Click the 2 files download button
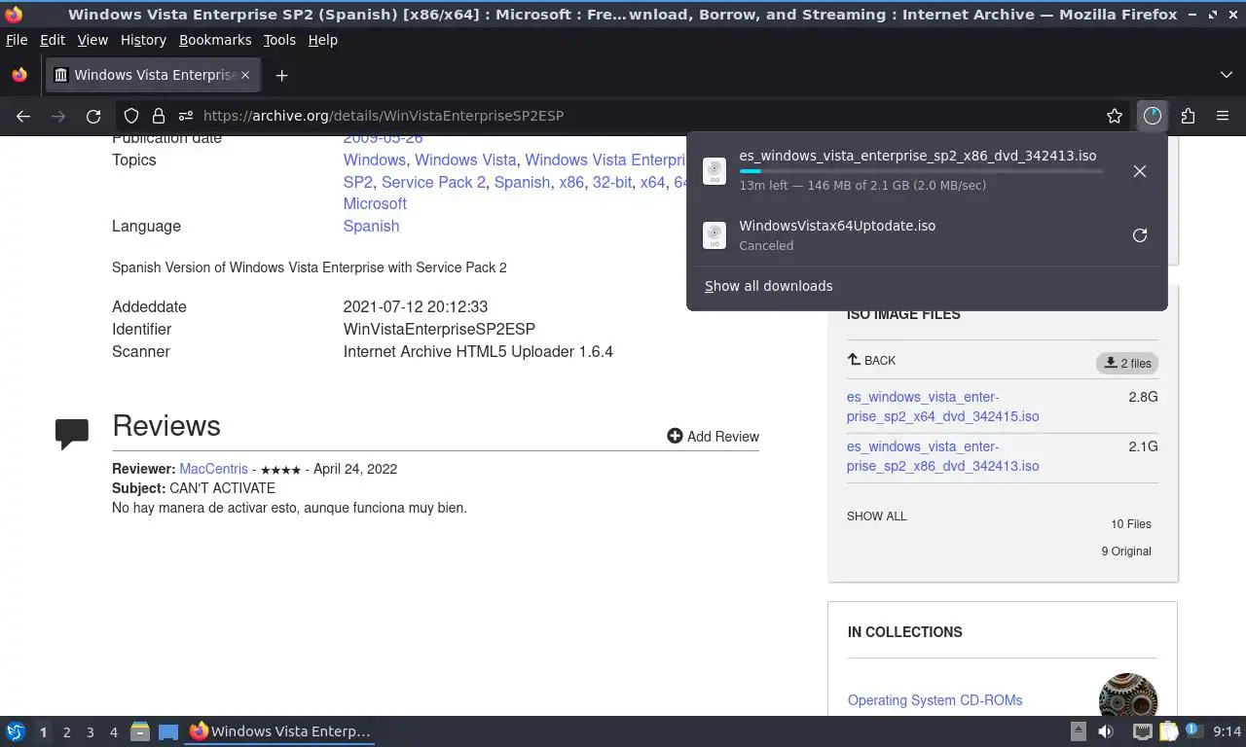 [x=1126, y=363]
